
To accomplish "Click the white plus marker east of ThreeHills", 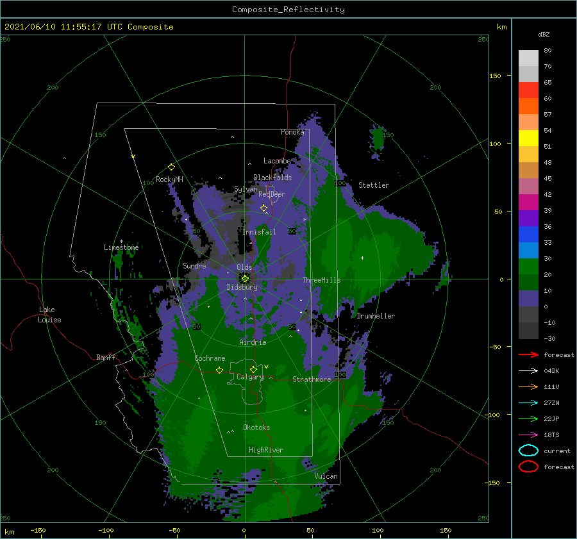I will coord(362,258).
